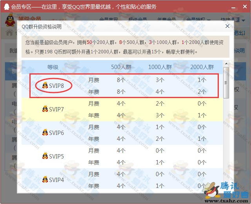251x204 pixels.
Task: Click the 退出 link in background window
Action: coord(239,33)
